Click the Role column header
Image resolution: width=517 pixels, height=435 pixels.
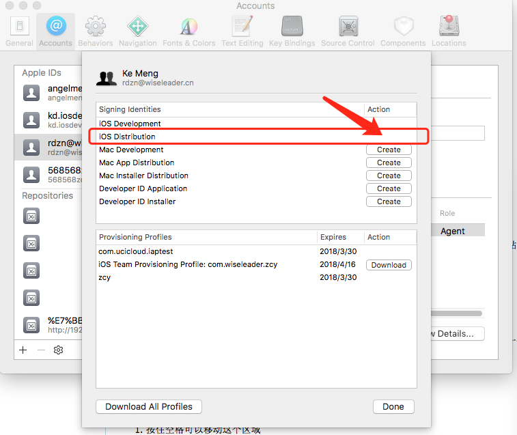coord(447,213)
